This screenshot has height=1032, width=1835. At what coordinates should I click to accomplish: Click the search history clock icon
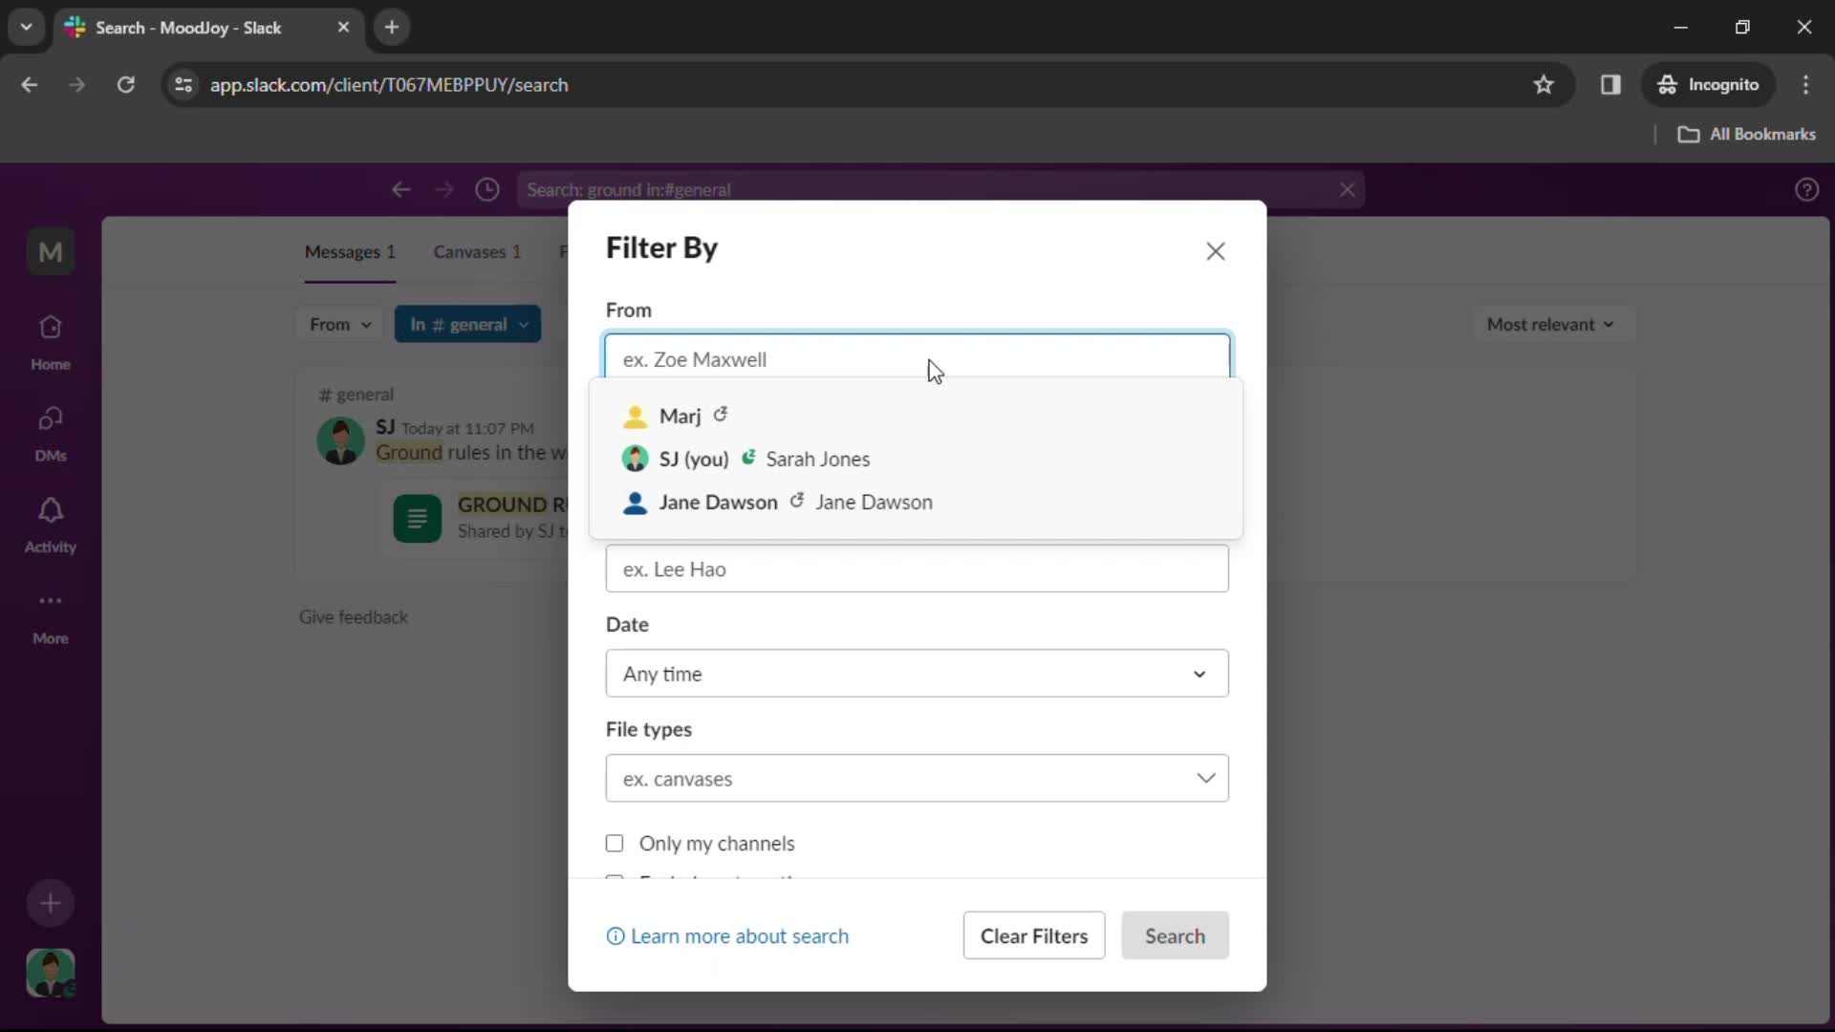click(x=489, y=189)
